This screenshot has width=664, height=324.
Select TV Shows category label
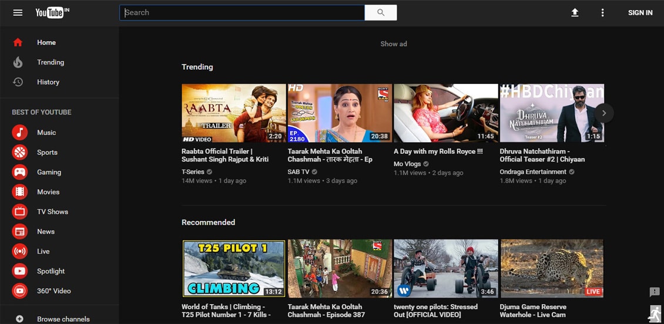point(52,211)
